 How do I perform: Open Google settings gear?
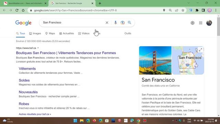tap(192, 23)
